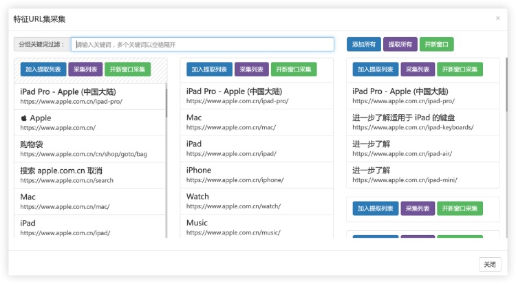Select the ipad-air 进一步了解 entry
516x284 pixels.
click(x=422, y=149)
